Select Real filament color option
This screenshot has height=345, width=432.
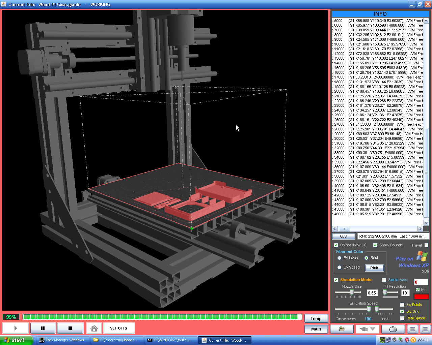366,258
